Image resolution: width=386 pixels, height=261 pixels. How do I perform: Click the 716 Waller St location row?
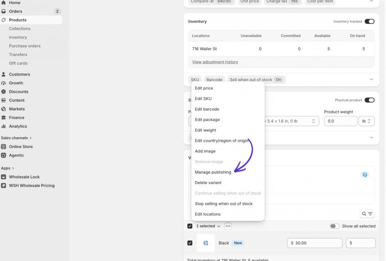[281, 49]
